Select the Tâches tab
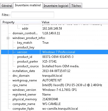 (76, 6)
